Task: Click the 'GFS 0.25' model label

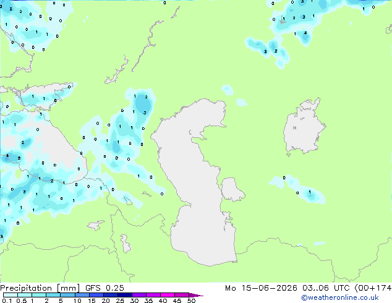Action: click(x=104, y=288)
